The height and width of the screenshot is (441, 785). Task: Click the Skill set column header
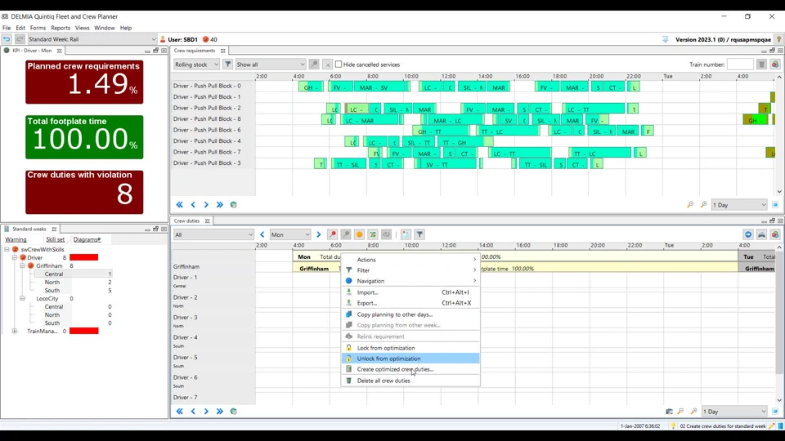(x=55, y=239)
